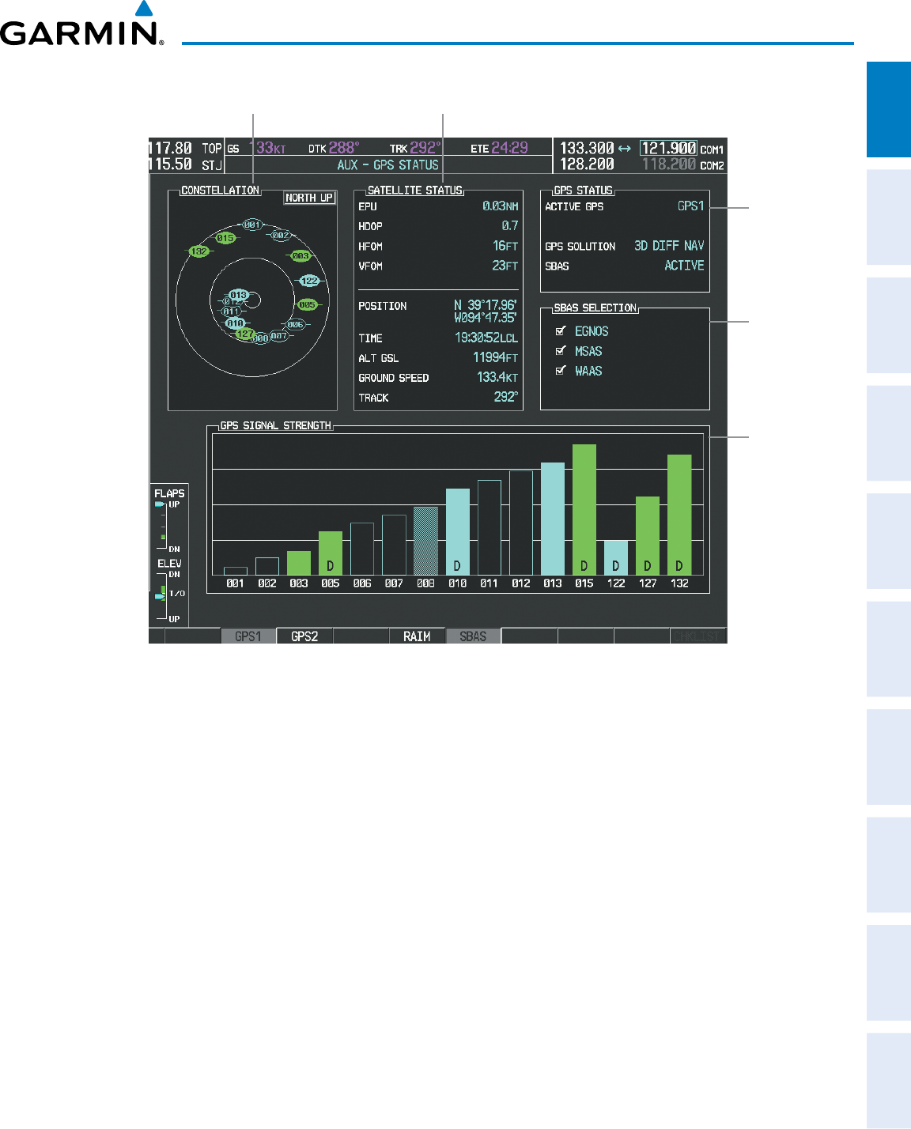Click the ALT GSL value 11994FT

click(496, 358)
